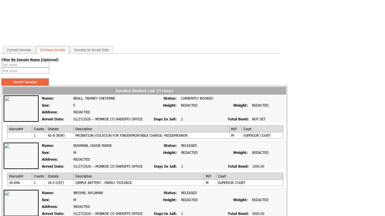Click the Warrant# header in the first charge table
Screen dimensions: 385x216
[x=16, y=129]
